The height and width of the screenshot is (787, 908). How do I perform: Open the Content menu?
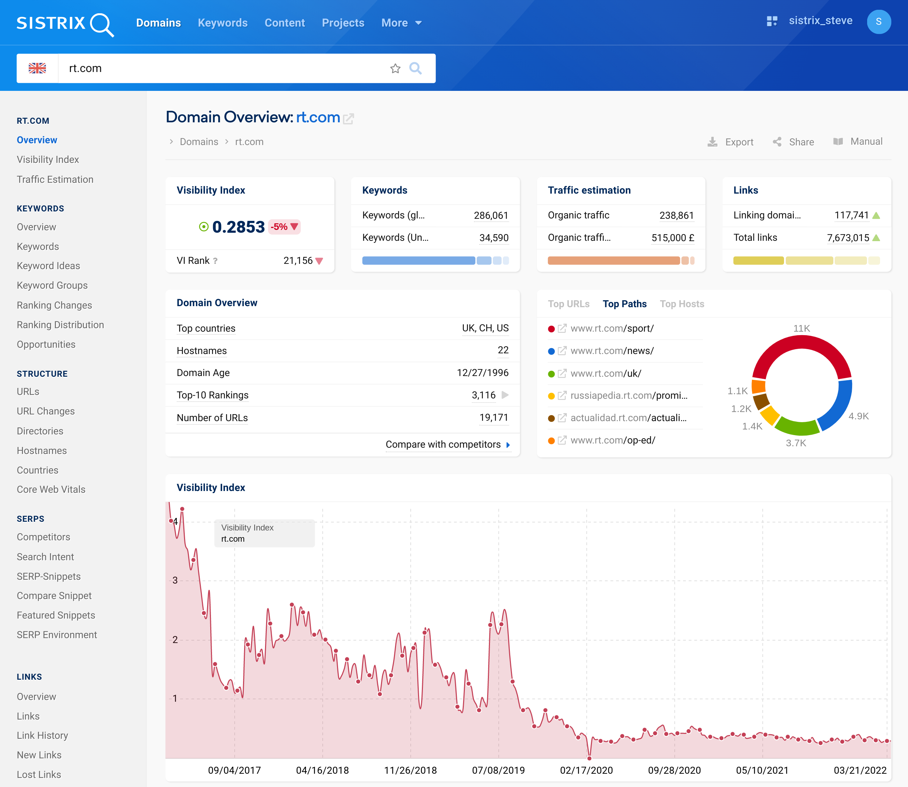[x=284, y=23]
